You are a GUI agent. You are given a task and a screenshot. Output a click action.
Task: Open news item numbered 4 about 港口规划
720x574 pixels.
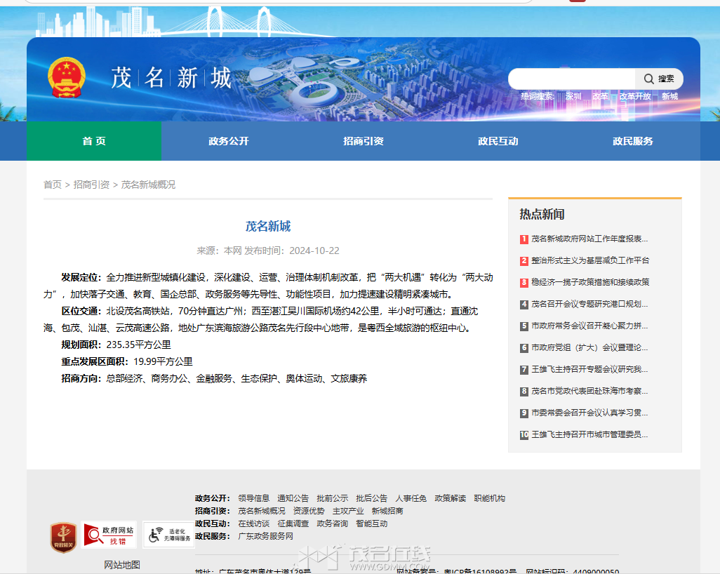coord(589,305)
